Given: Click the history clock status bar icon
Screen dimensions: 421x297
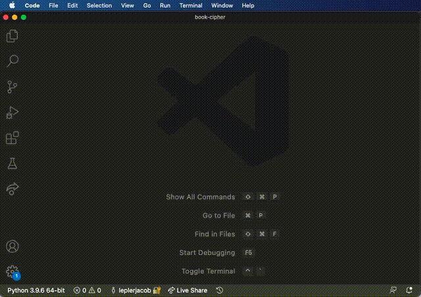Looking at the screenshot, I should tap(220, 290).
